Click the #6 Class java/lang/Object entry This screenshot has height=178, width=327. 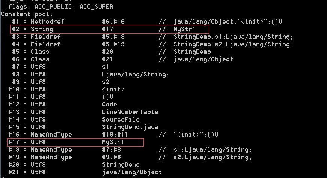[122, 59]
